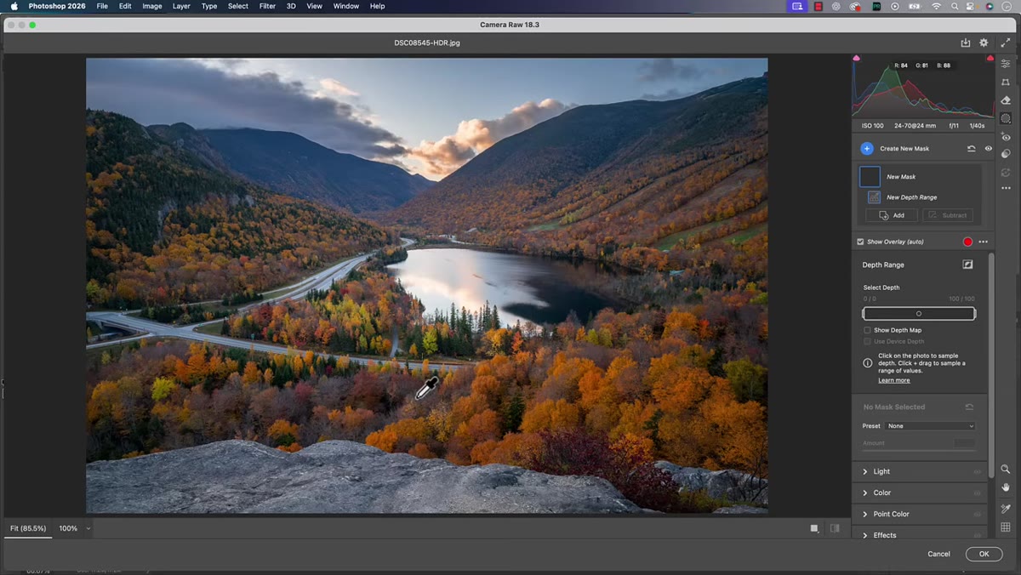Toggle the grid overlay icon

(1006, 527)
